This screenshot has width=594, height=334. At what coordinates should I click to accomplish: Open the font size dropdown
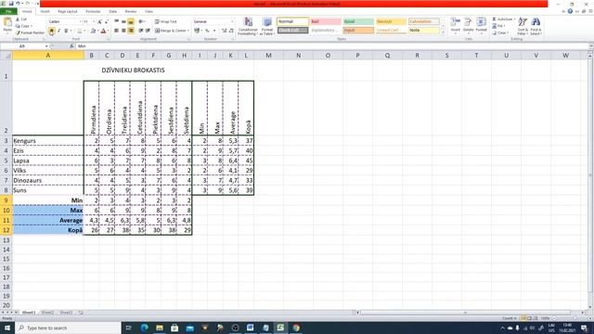pyautogui.click(x=94, y=22)
